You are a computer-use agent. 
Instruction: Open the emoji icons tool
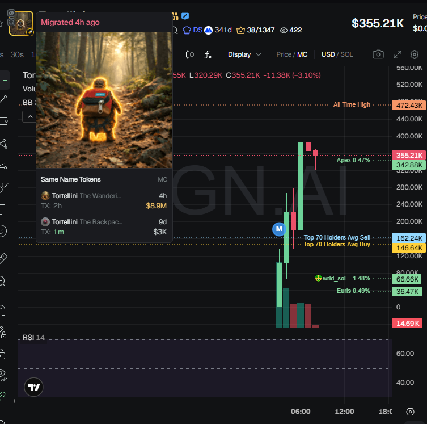click(x=3, y=232)
